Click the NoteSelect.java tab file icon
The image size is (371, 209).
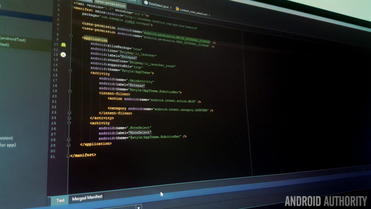click(146, 3)
